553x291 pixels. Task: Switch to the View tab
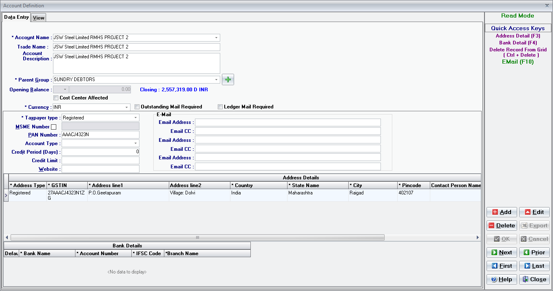coord(39,18)
